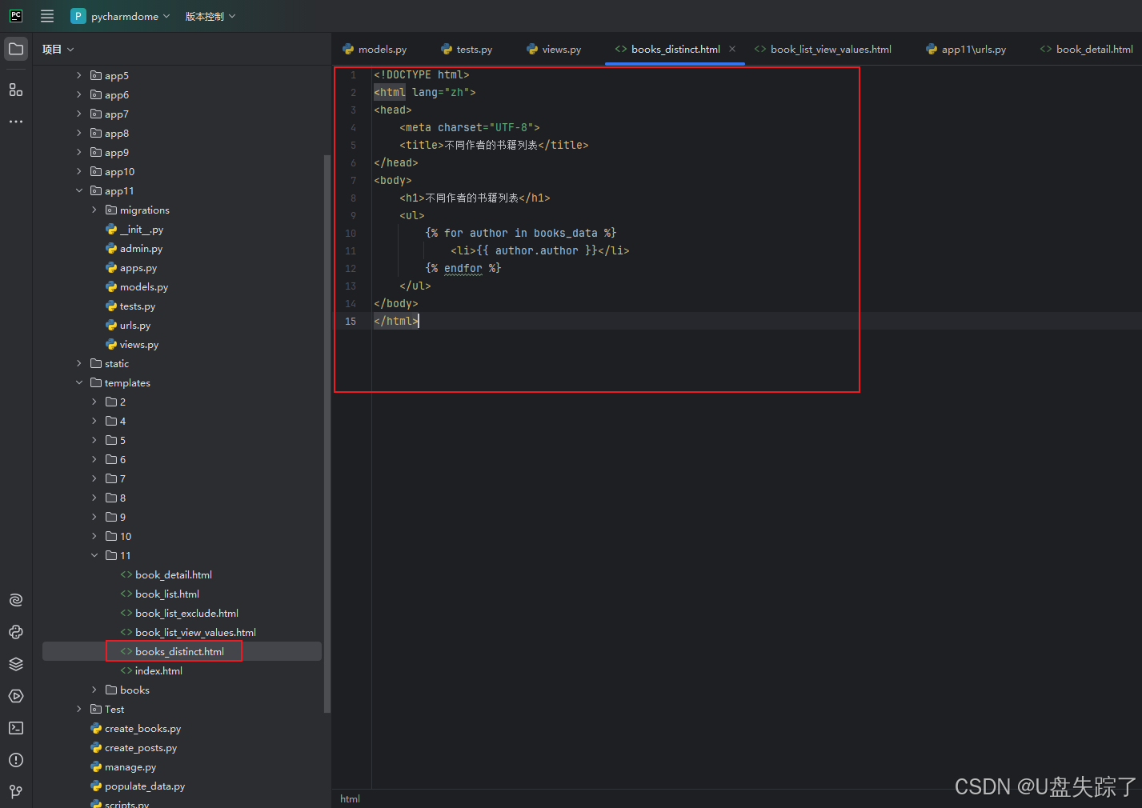Open the Terminal tool window

(16, 728)
